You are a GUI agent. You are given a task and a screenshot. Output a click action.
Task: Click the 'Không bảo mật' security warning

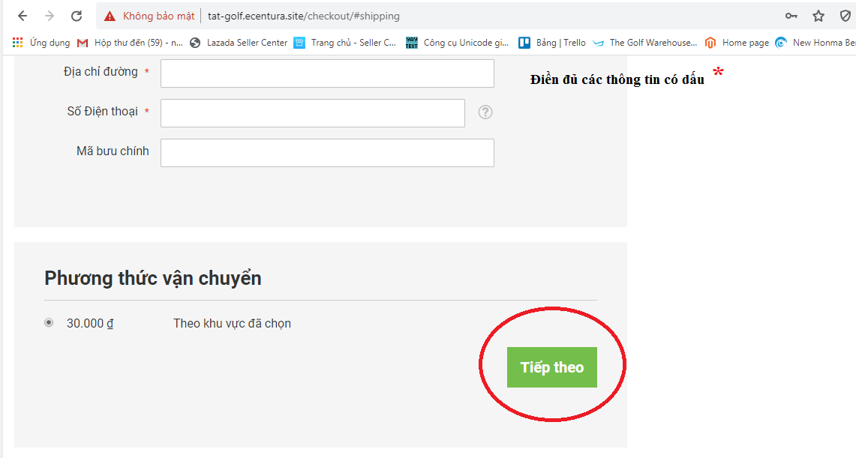[x=149, y=16]
